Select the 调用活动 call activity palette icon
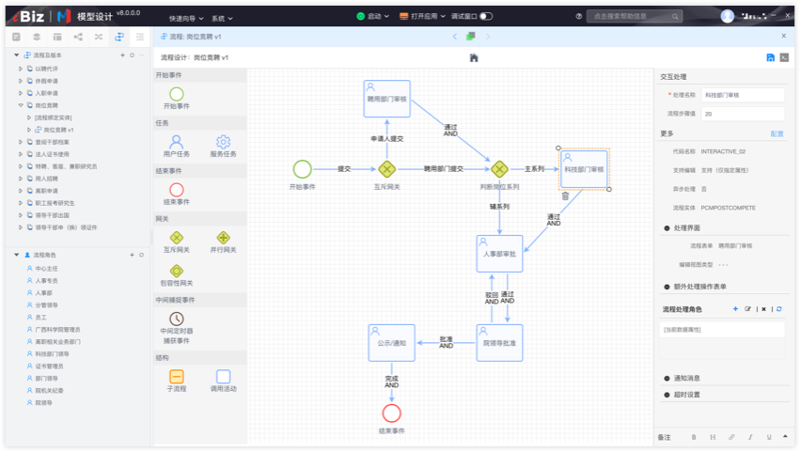Image resolution: width=800 pixels, height=452 pixels. pos(223,377)
